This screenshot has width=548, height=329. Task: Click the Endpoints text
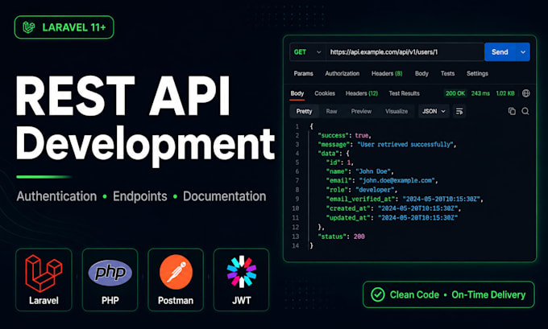pos(139,196)
